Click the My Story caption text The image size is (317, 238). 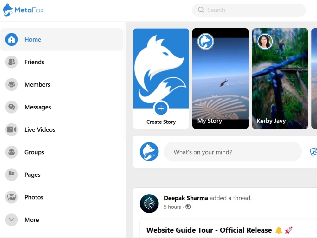(x=210, y=121)
